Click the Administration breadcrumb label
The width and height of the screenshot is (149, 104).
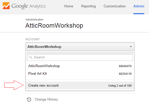coord(34,19)
